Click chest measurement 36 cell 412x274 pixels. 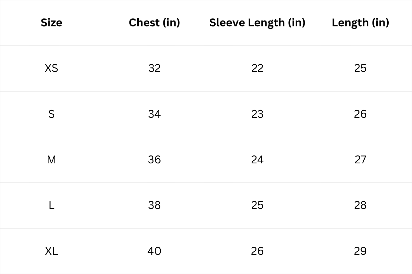tap(154, 160)
